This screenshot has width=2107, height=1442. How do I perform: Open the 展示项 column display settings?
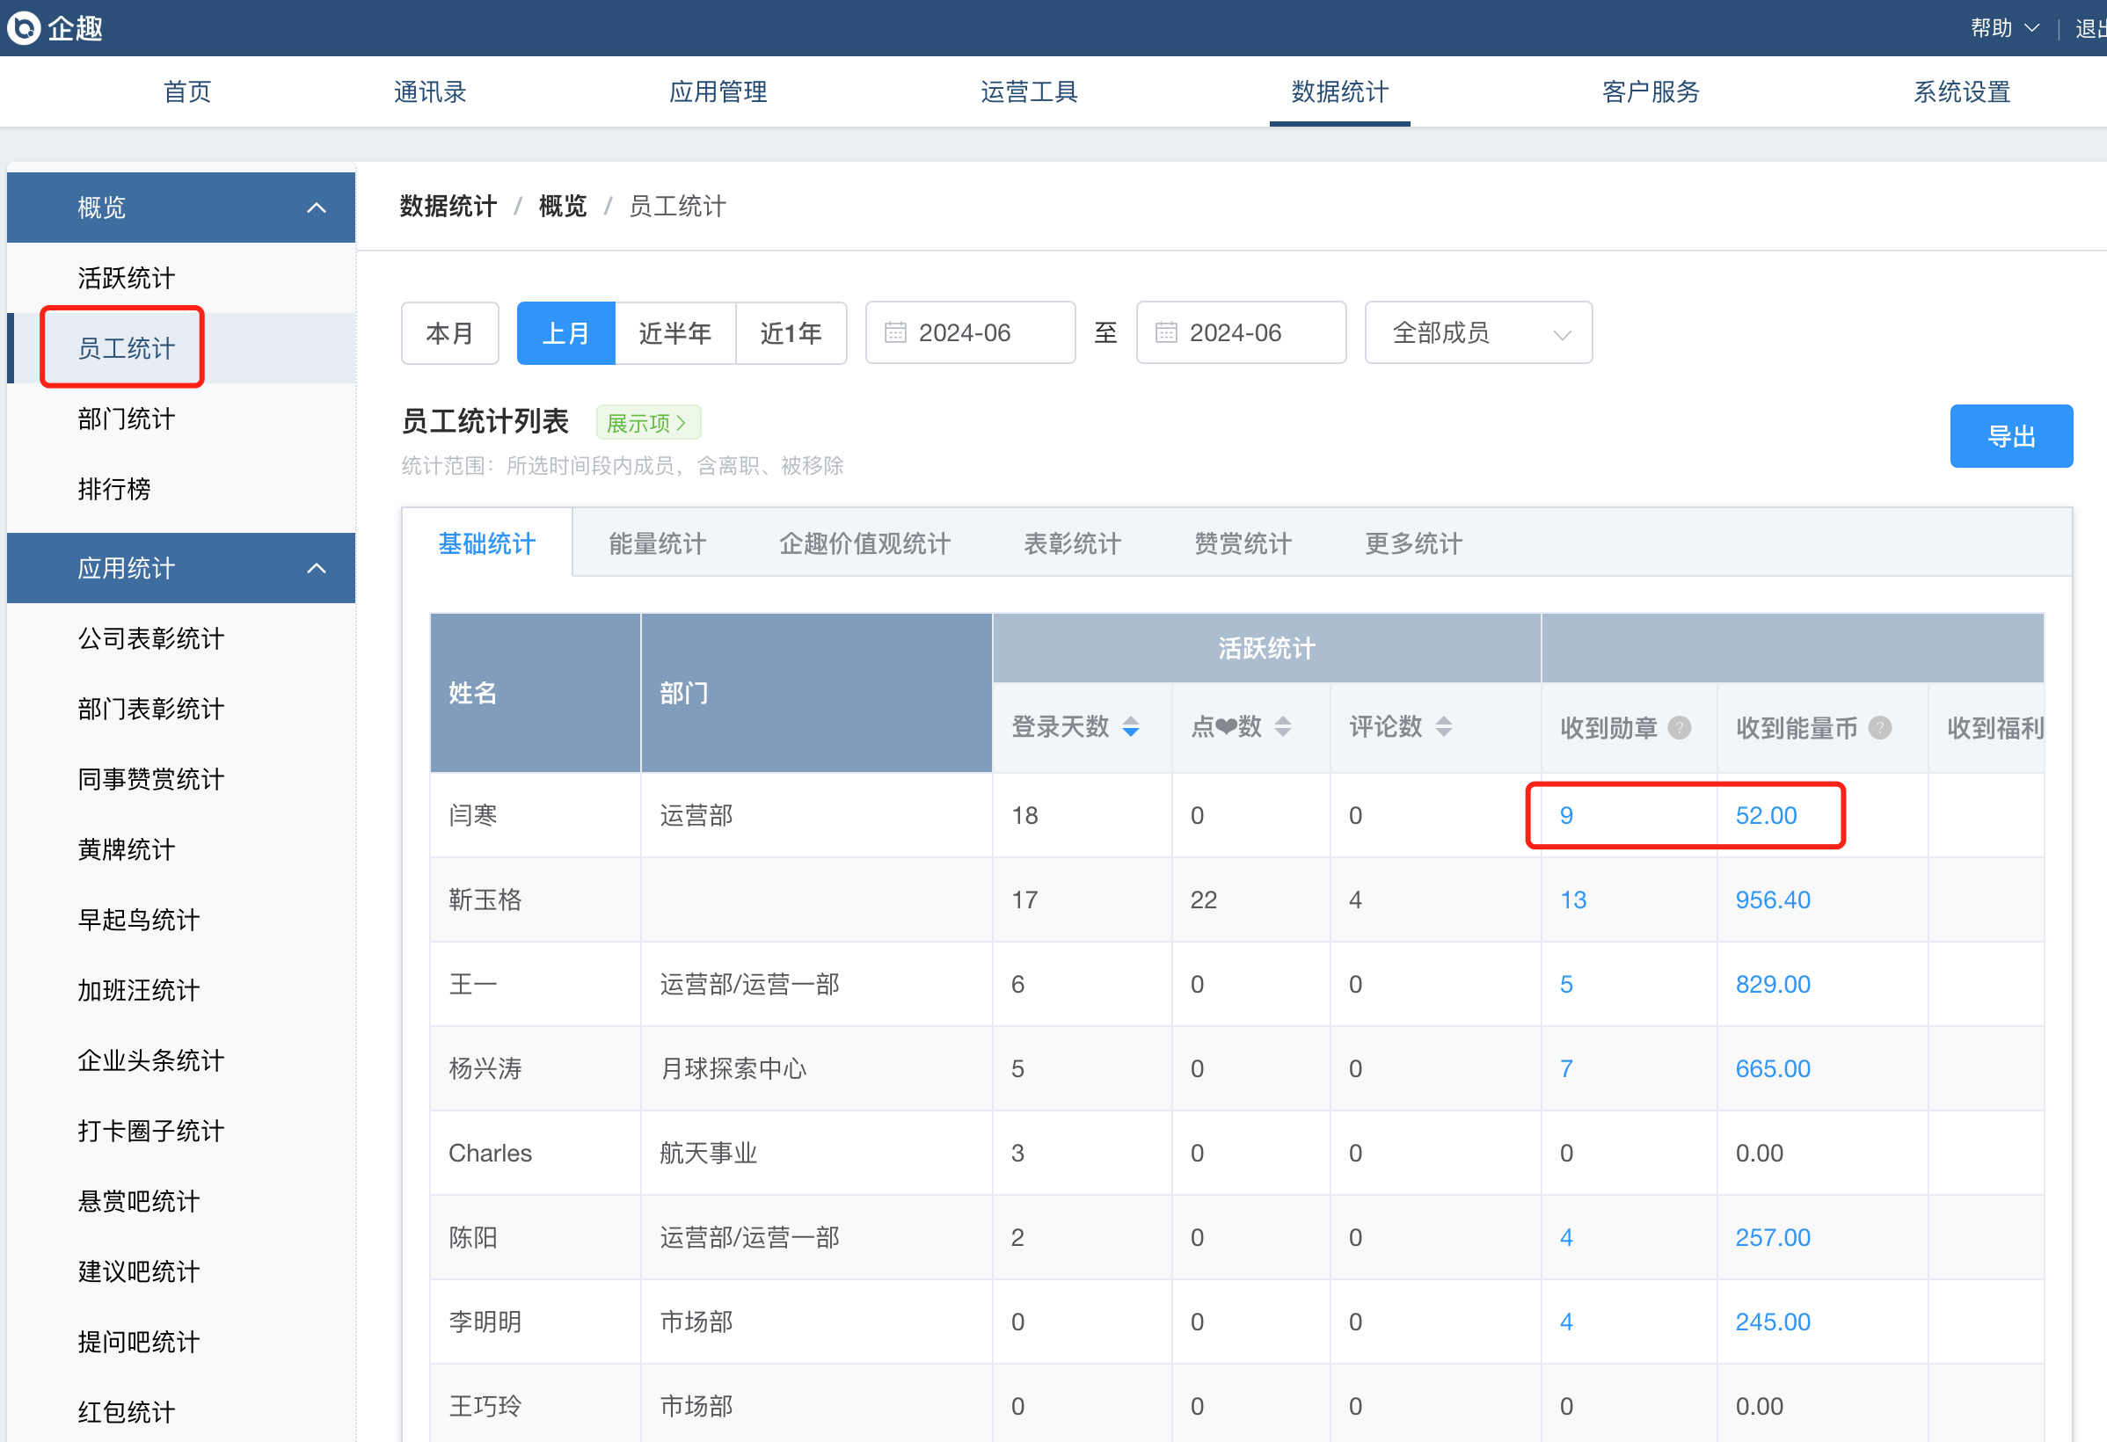coord(647,422)
